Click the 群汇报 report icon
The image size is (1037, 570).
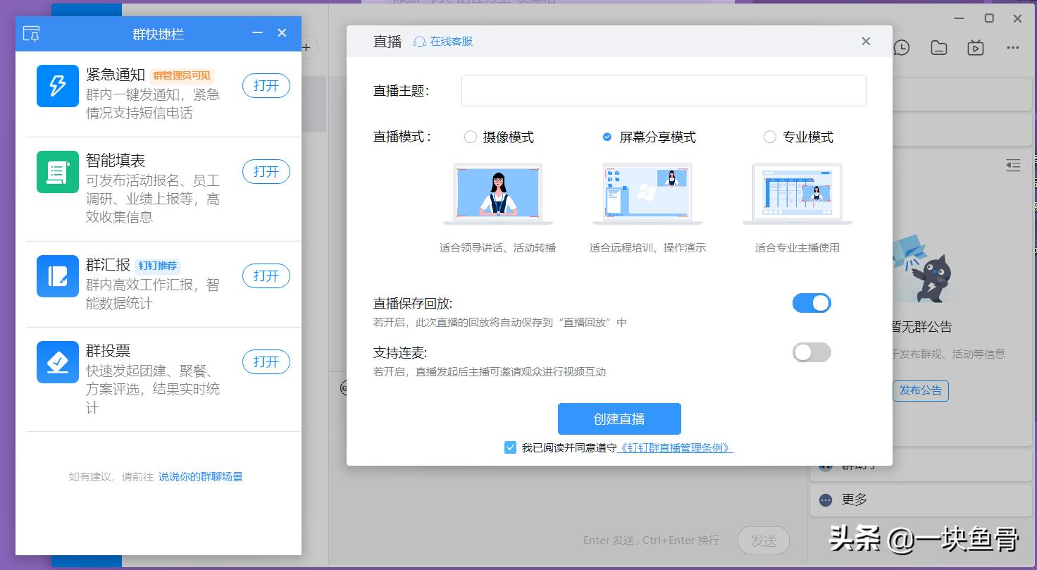58,276
